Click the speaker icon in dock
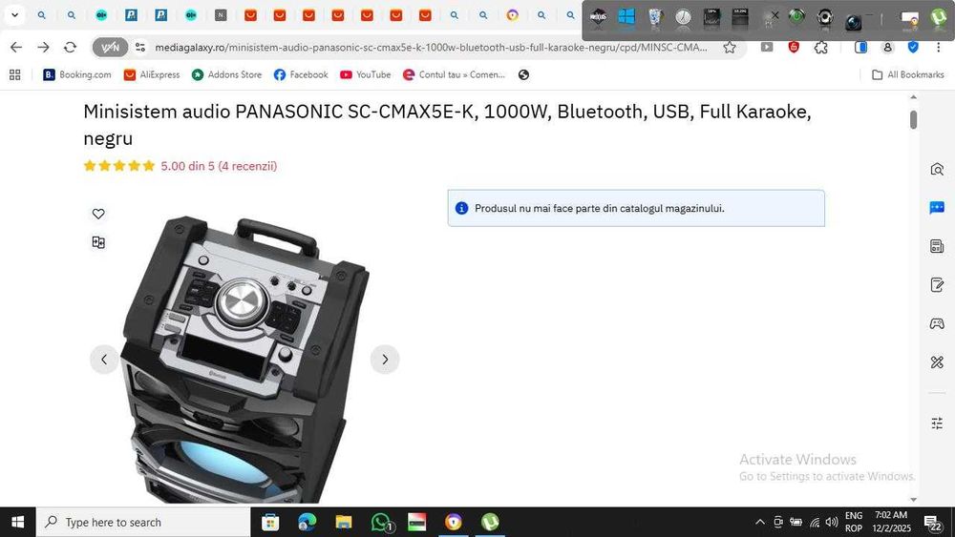This screenshot has width=955, height=537. point(825,17)
